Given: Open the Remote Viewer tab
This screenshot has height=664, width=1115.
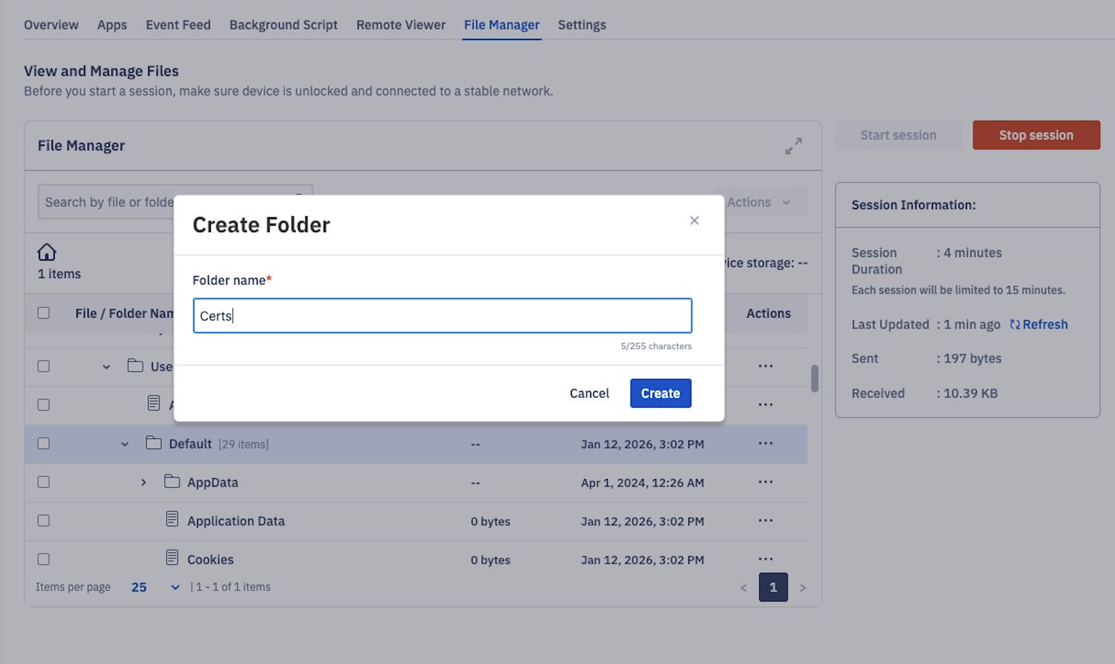Looking at the screenshot, I should click(401, 25).
